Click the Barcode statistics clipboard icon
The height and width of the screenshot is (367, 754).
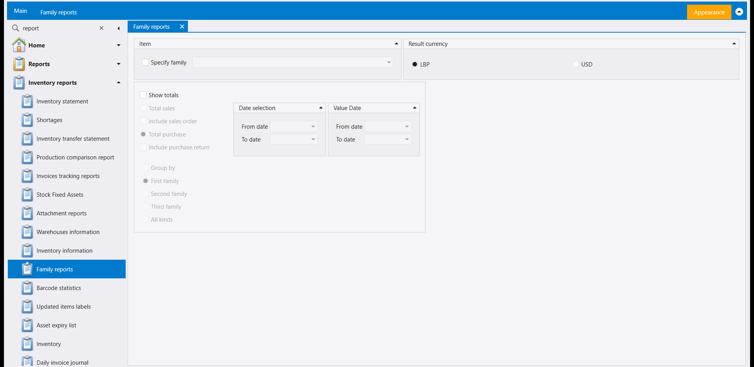[x=27, y=288]
